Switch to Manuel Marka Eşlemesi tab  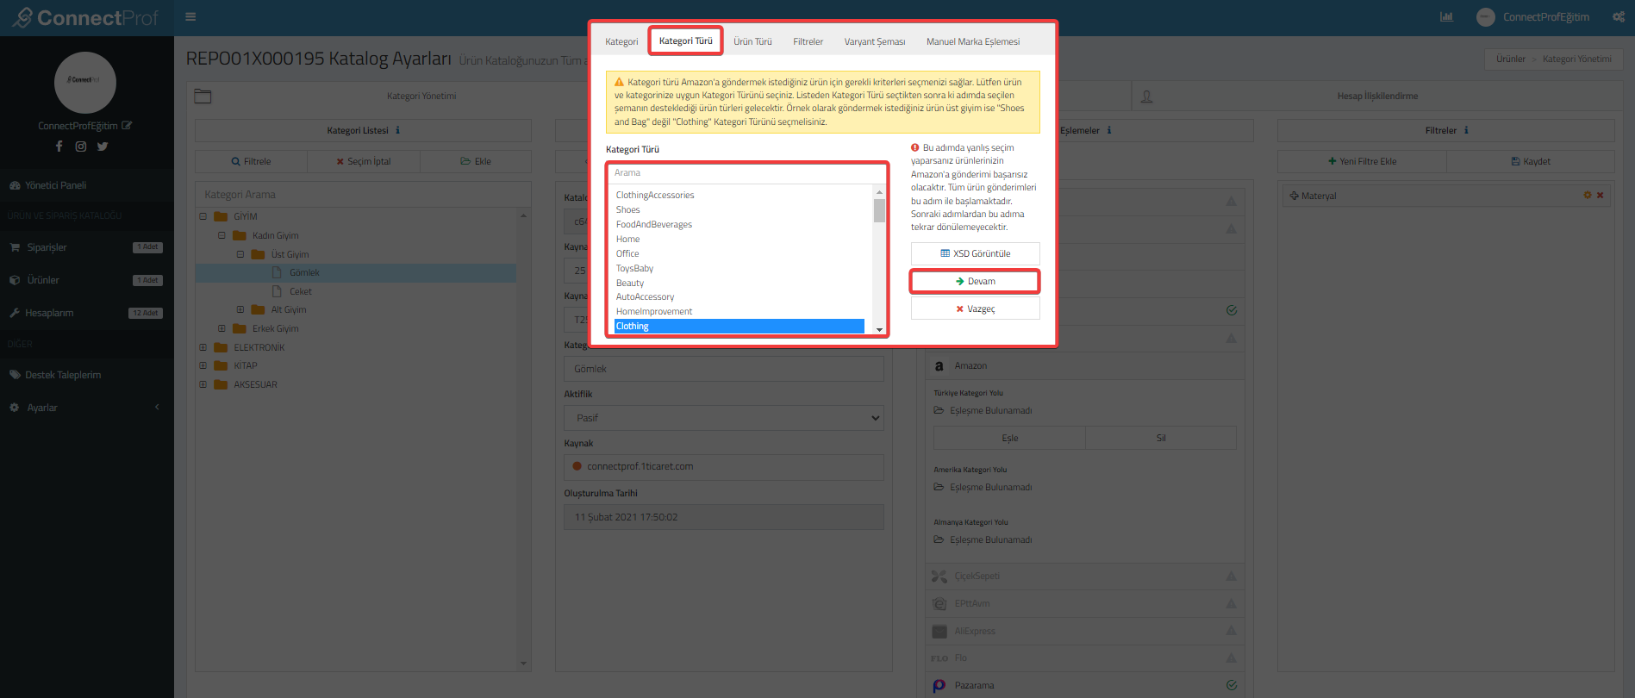point(973,41)
